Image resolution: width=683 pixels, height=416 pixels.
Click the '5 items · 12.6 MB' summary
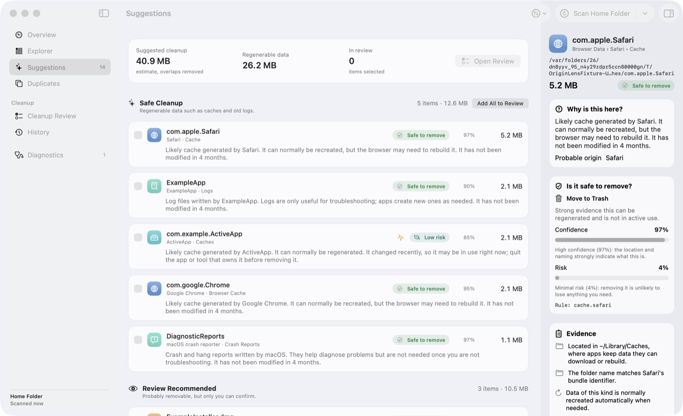(x=442, y=103)
